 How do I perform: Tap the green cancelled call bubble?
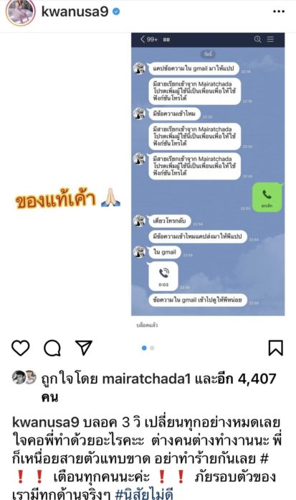pos(267,197)
